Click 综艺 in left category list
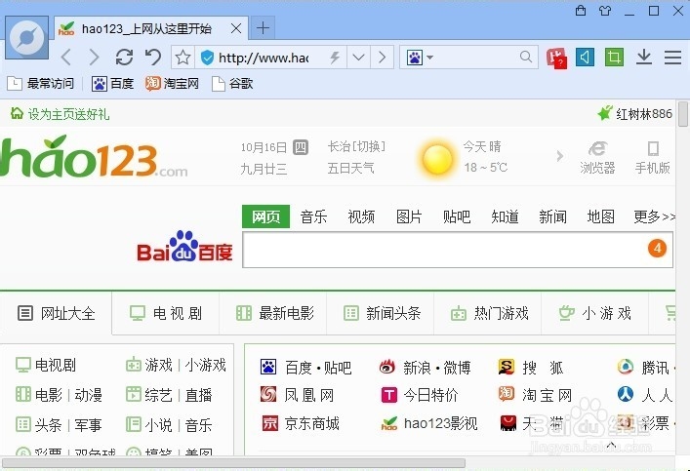 158,395
